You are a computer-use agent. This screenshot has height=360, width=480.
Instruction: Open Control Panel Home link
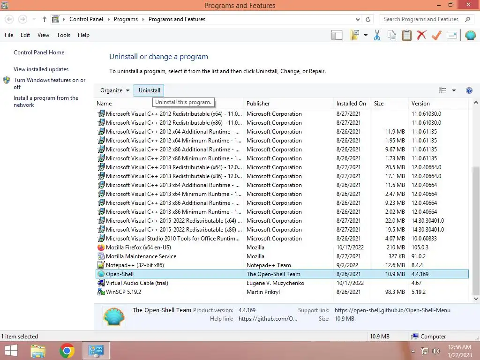pos(39,52)
